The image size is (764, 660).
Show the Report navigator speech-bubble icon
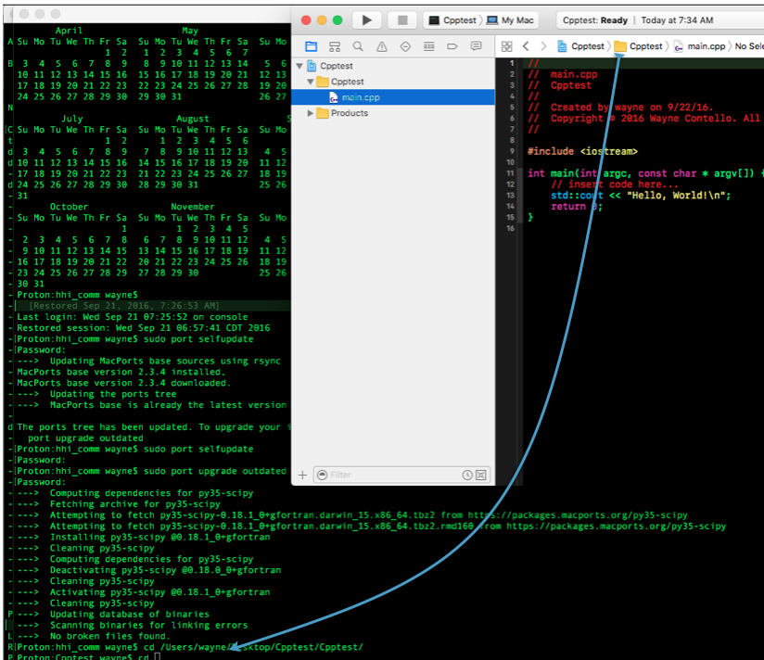(476, 46)
